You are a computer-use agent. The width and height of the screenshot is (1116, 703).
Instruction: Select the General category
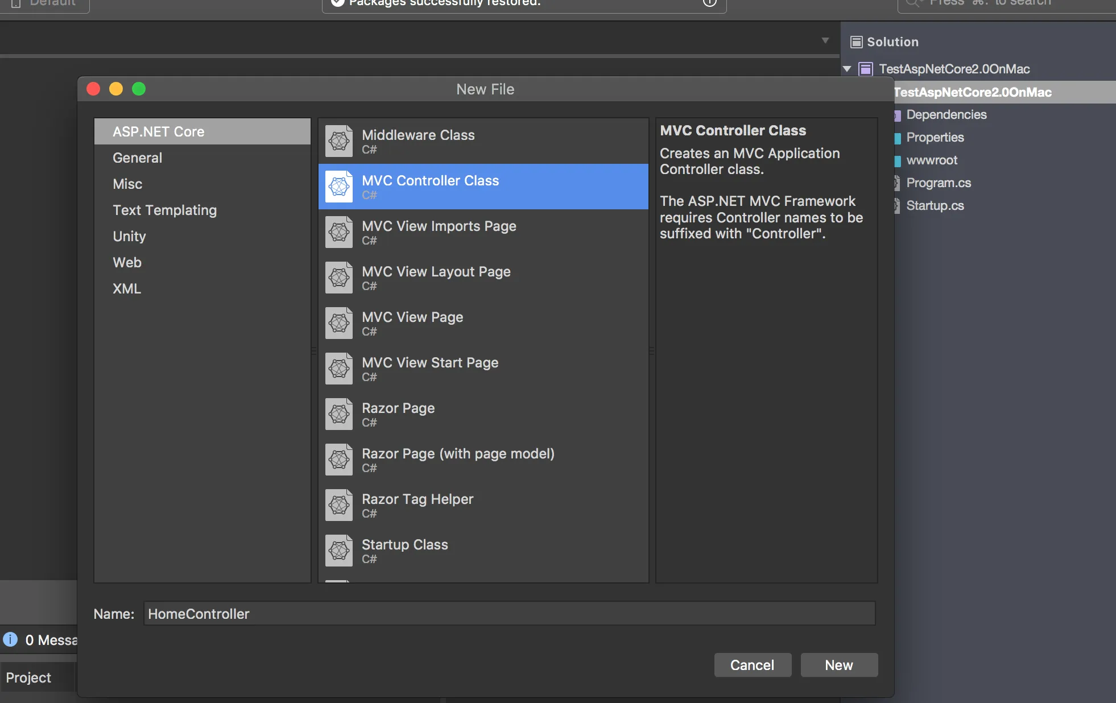[x=137, y=158]
